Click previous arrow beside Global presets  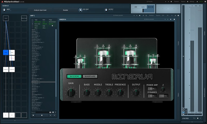tap(134, 16)
